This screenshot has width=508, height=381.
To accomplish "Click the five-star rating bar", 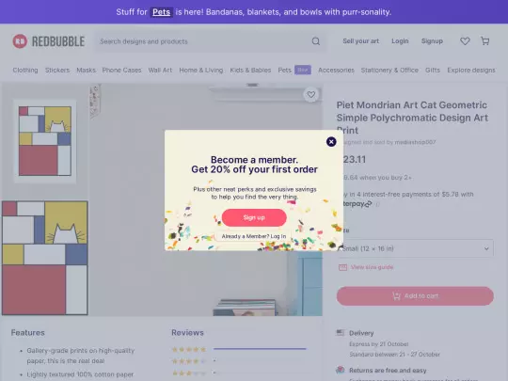I will click(260, 349).
